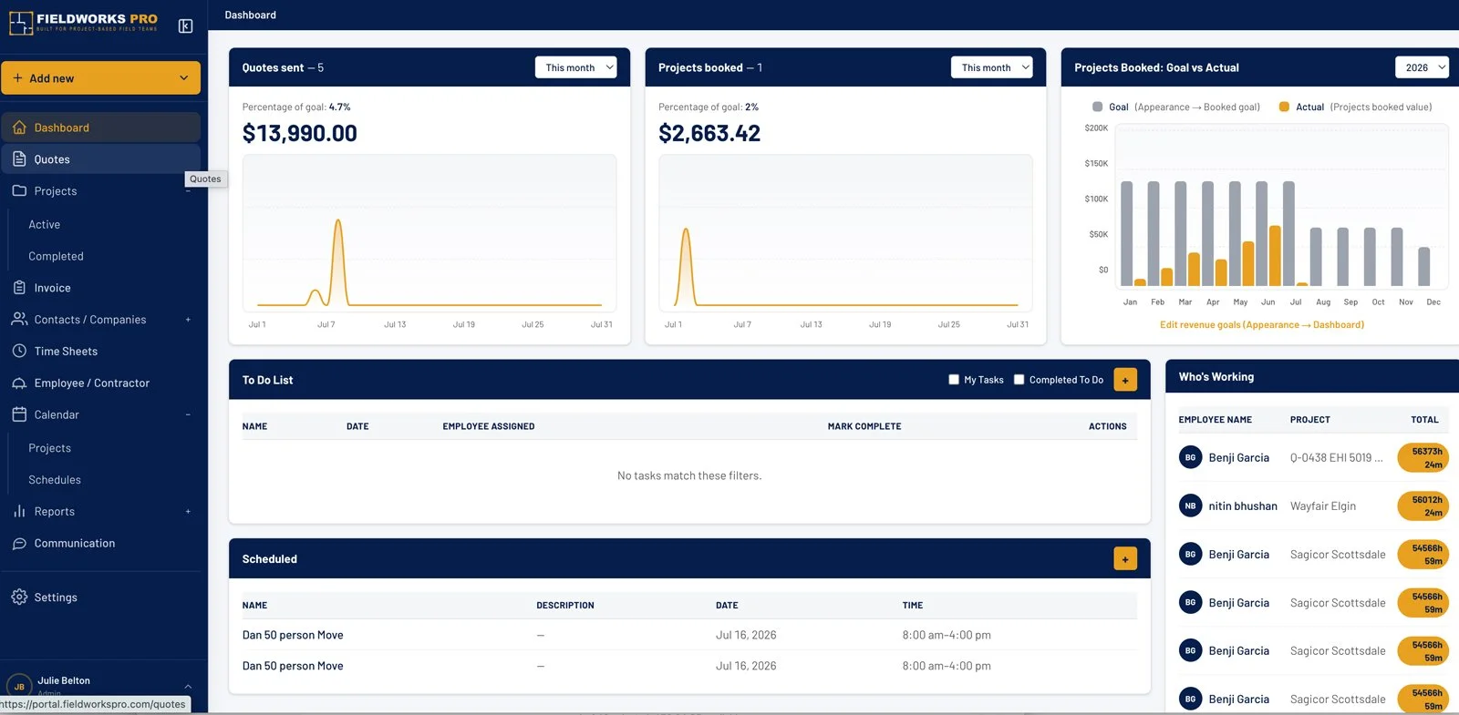The width and height of the screenshot is (1459, 715).
Task: Enable the Completed To Do checkbox
Action: pyautogui.click(x=1019, y=380)
